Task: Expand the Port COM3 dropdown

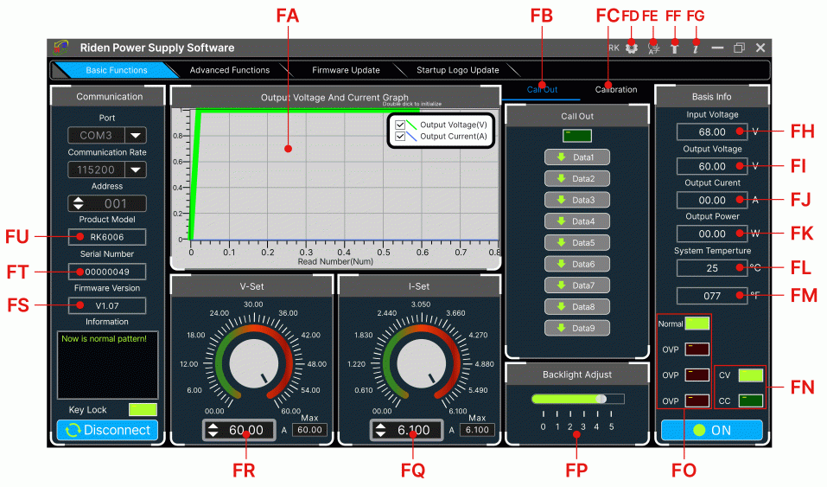Action: pyautogui.click(x=137, y=136)
